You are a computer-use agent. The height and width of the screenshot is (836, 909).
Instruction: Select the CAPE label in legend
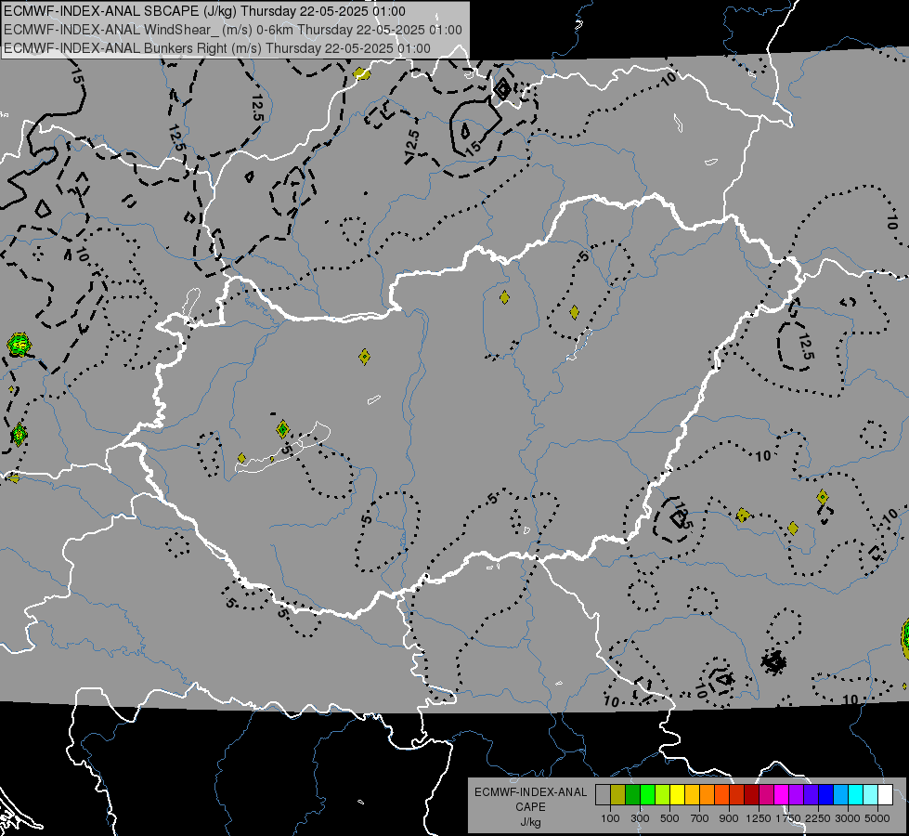pyautogui.click(x=530, y=807)
